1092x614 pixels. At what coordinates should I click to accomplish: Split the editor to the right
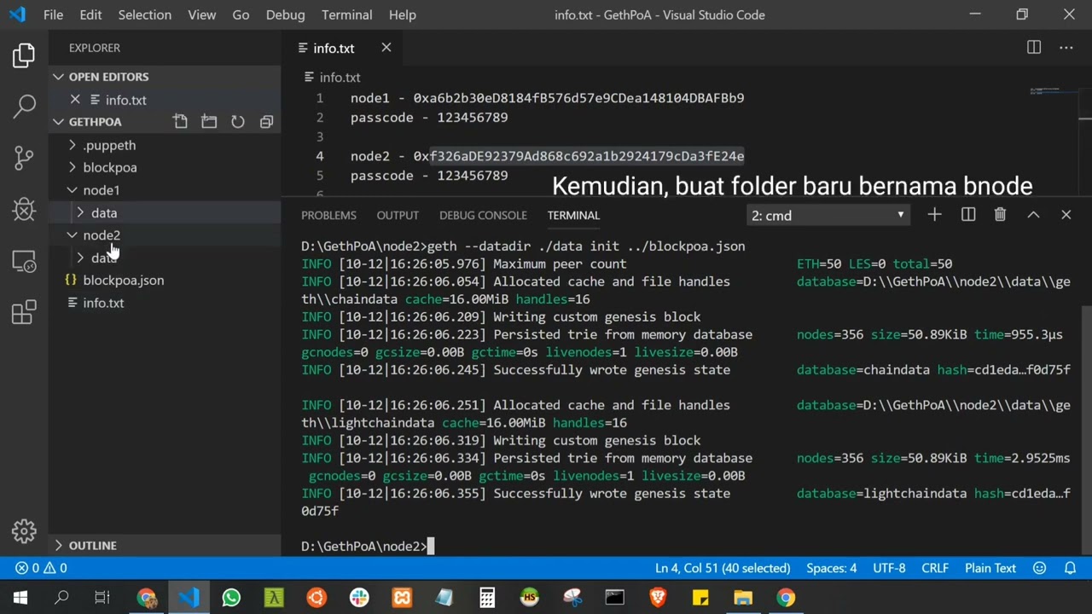tap(1034, 48)
